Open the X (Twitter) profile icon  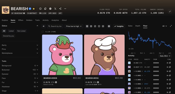pos(55,9)
